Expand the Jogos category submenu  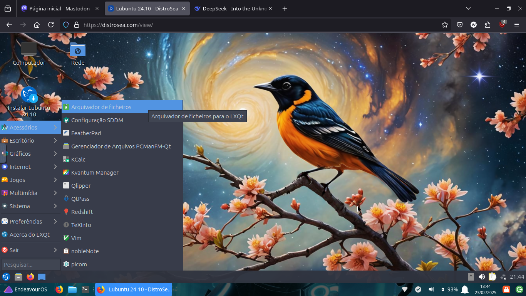click(30, 180)
